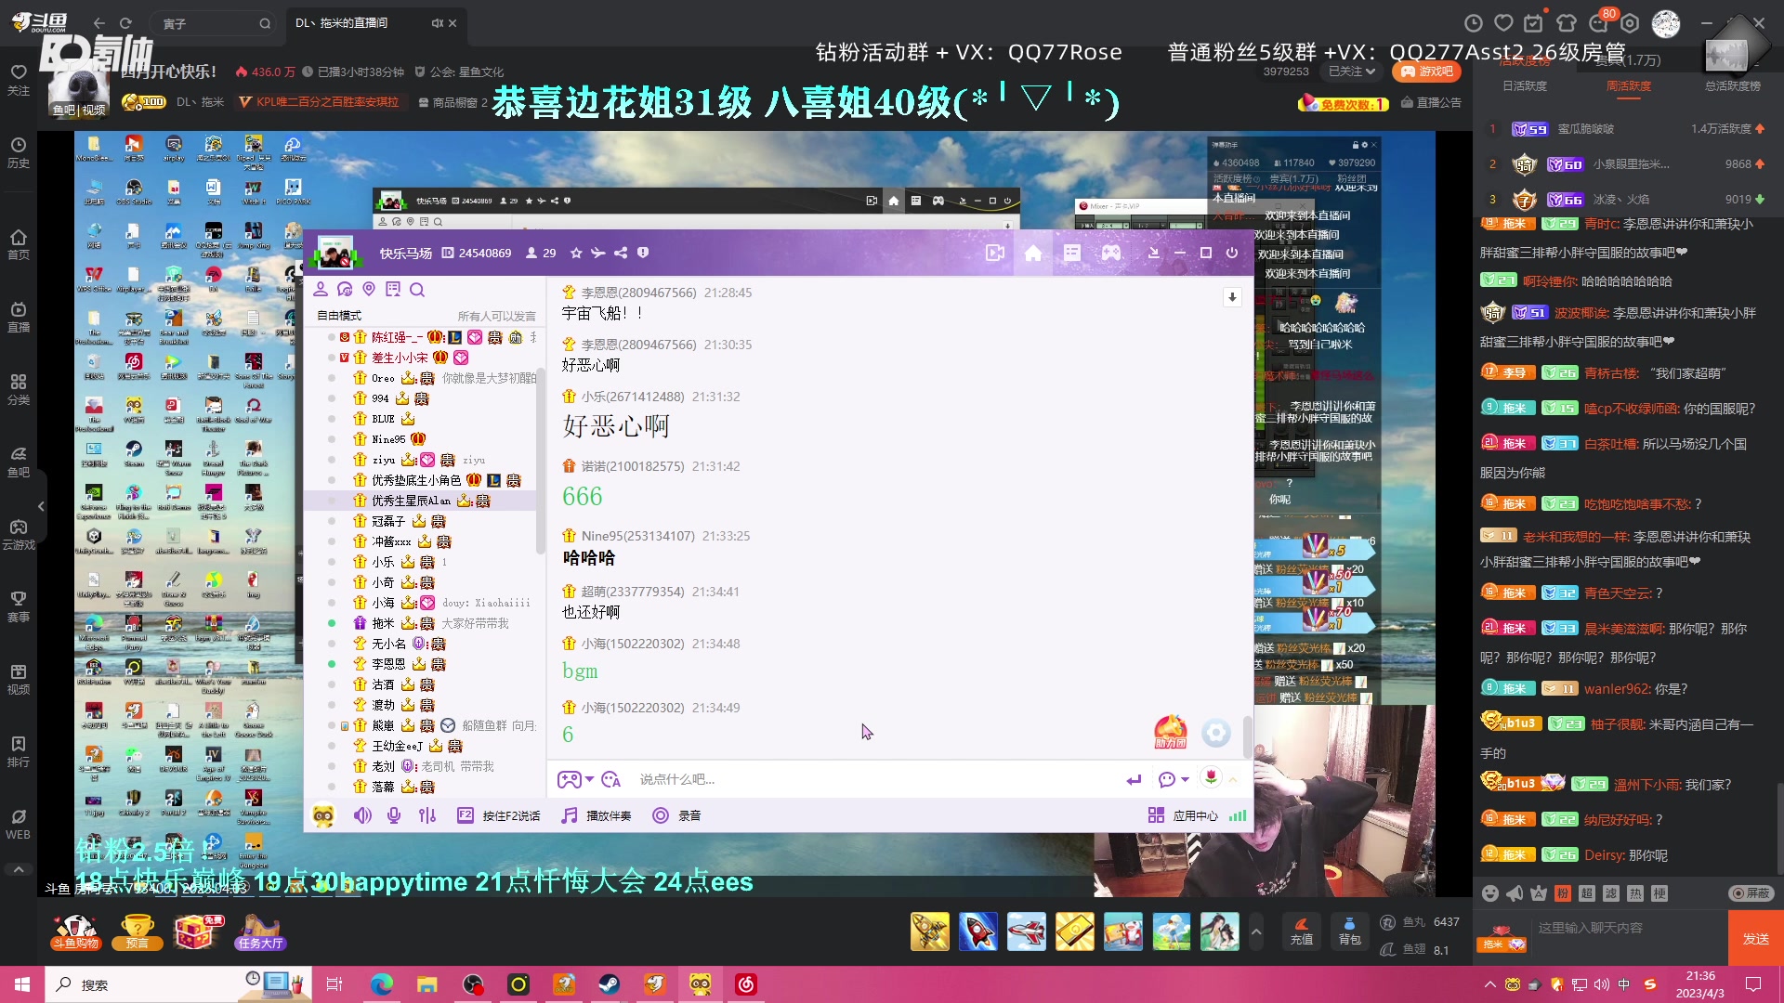The height and width of the screenshot is (1003, 1784).
Task: Open 排行 ranking in left sidebar
Action: point(19,751)
